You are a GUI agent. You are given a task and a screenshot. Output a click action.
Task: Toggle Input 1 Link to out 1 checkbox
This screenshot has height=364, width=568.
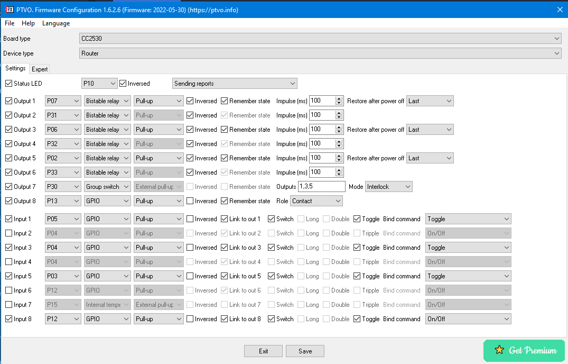[224, 219]
